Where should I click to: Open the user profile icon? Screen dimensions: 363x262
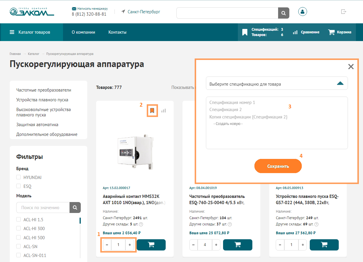point(302,12)
